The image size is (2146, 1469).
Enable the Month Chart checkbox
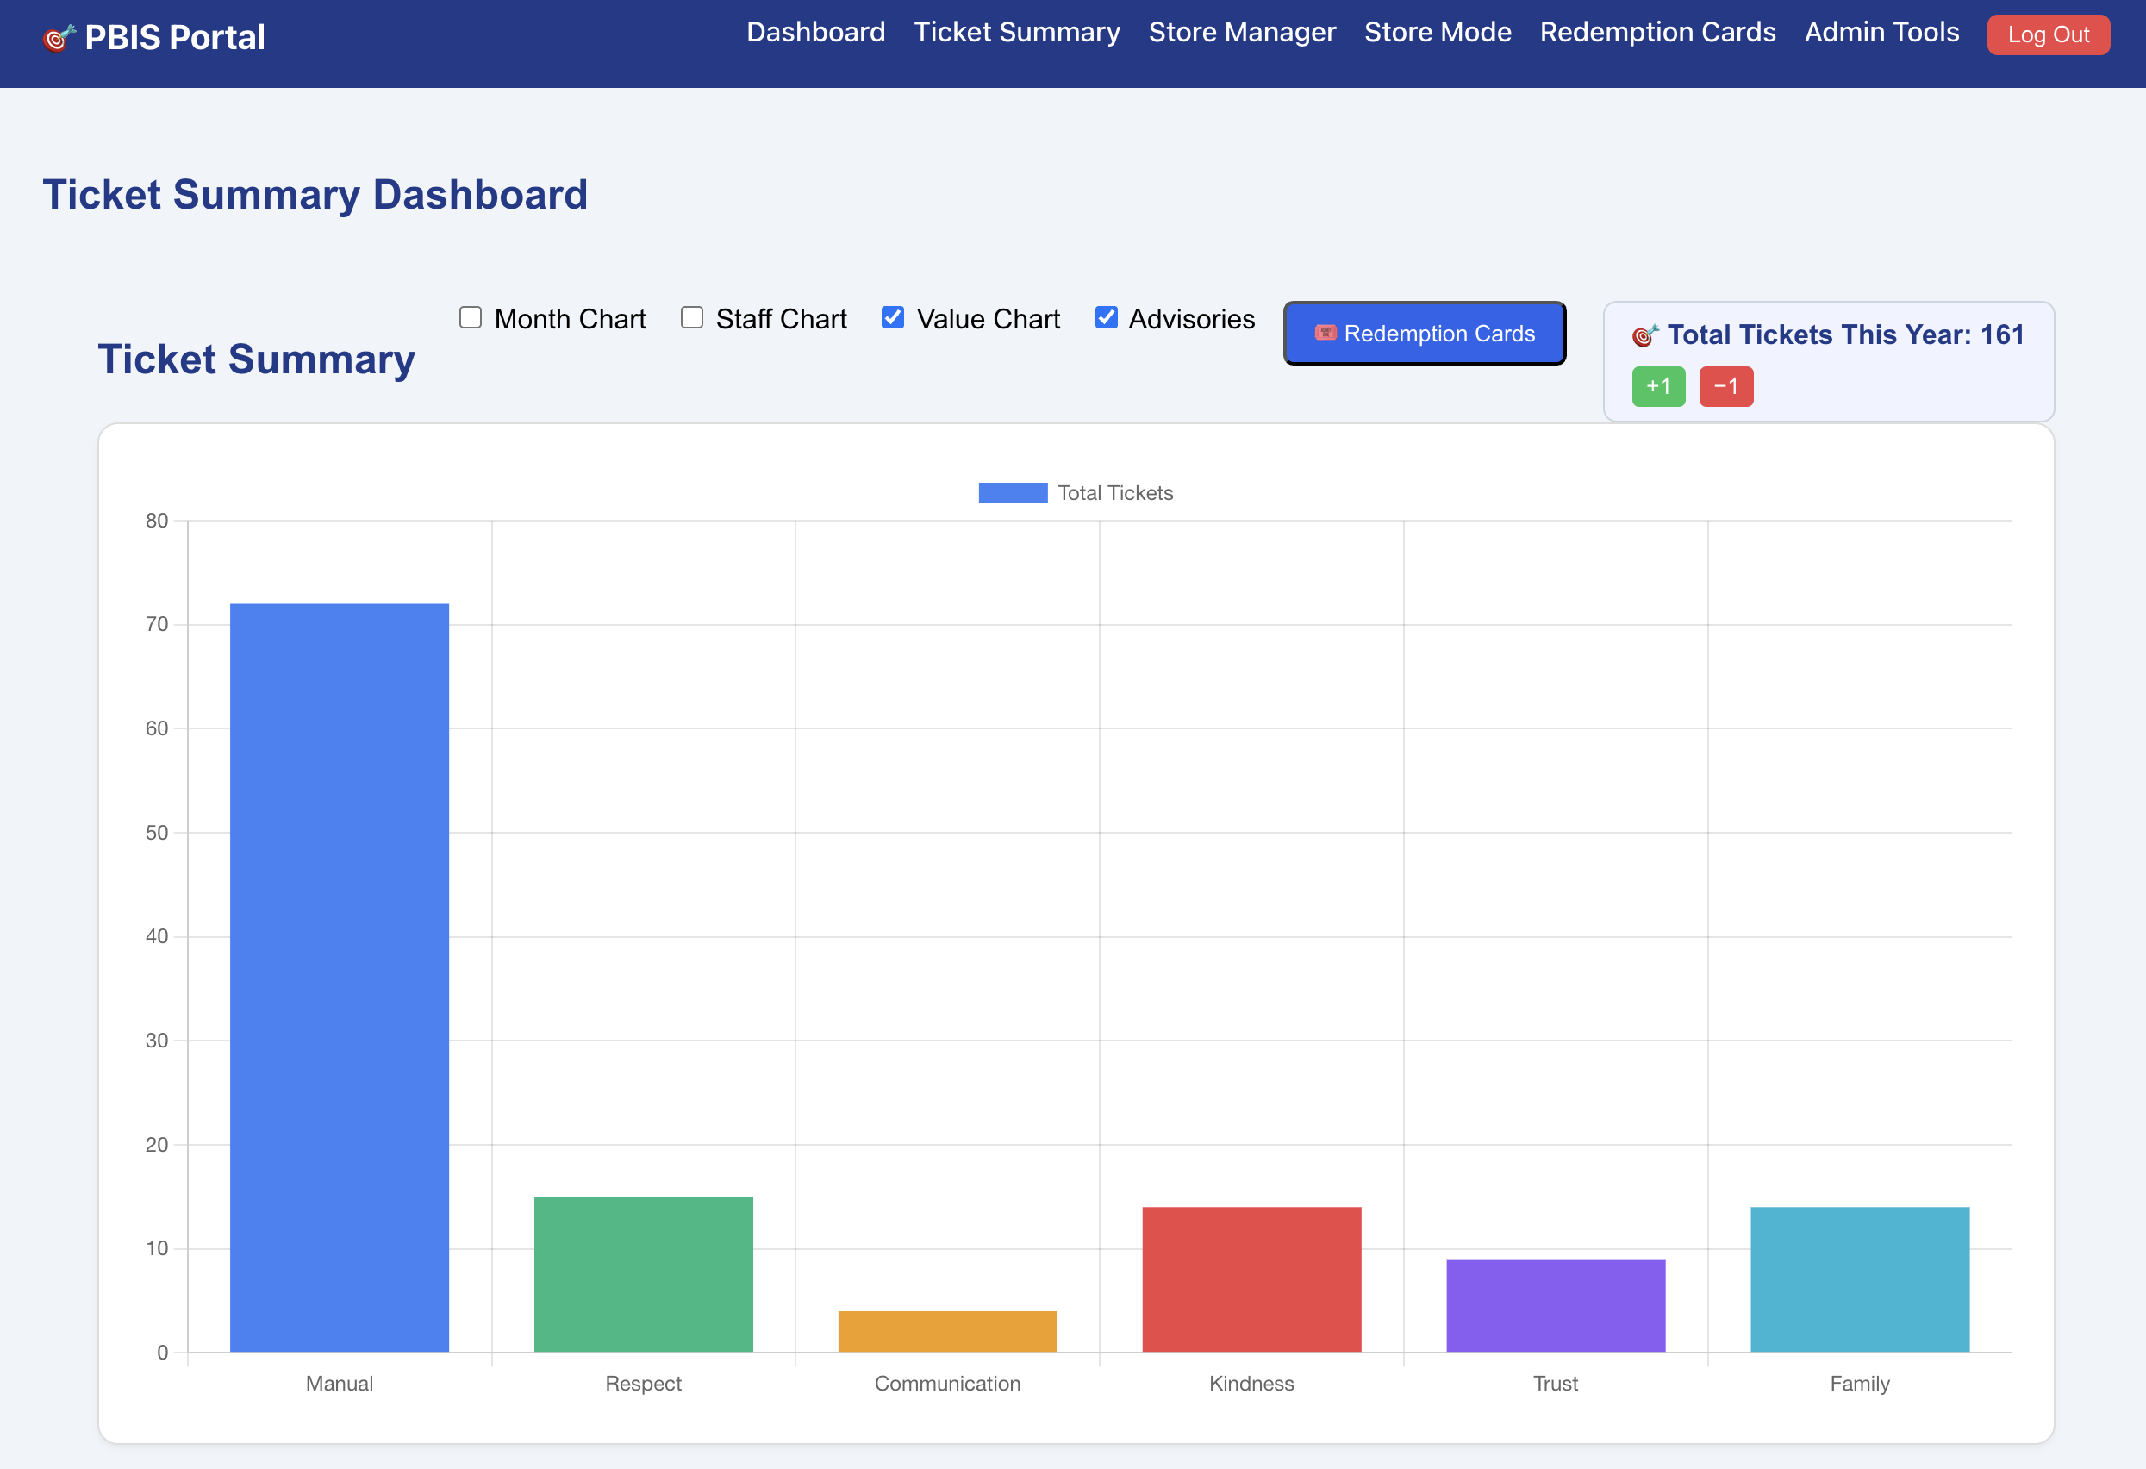click(x=471, y=318)
